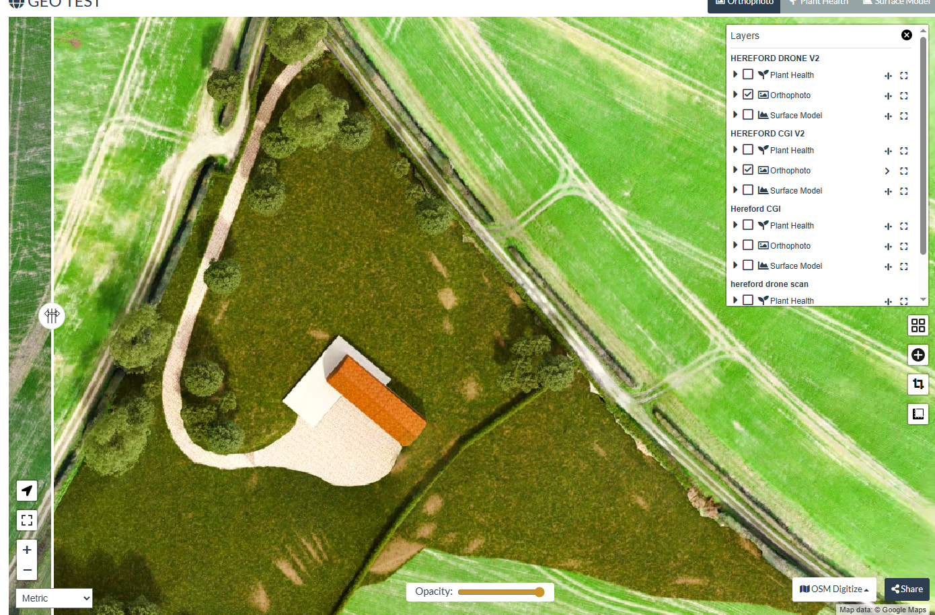Click the Share button
The height and width of the screenshot is (615, 935).
click(x=907, y=589)
